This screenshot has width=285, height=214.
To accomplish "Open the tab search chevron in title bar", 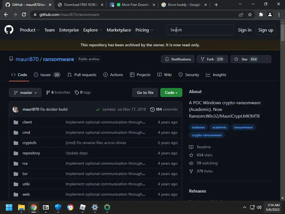I will tap(240, 4).
